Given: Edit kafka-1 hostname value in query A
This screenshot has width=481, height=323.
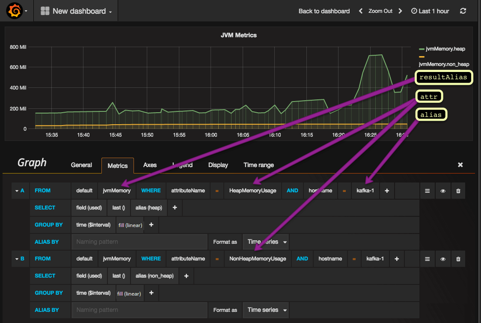Looking at the screenshot, I should (365, 191).
